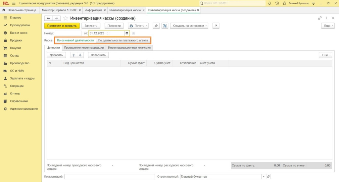Select cash desk По основной деятельности
Viewport: 339px width, 182px height.
(75, 40)
